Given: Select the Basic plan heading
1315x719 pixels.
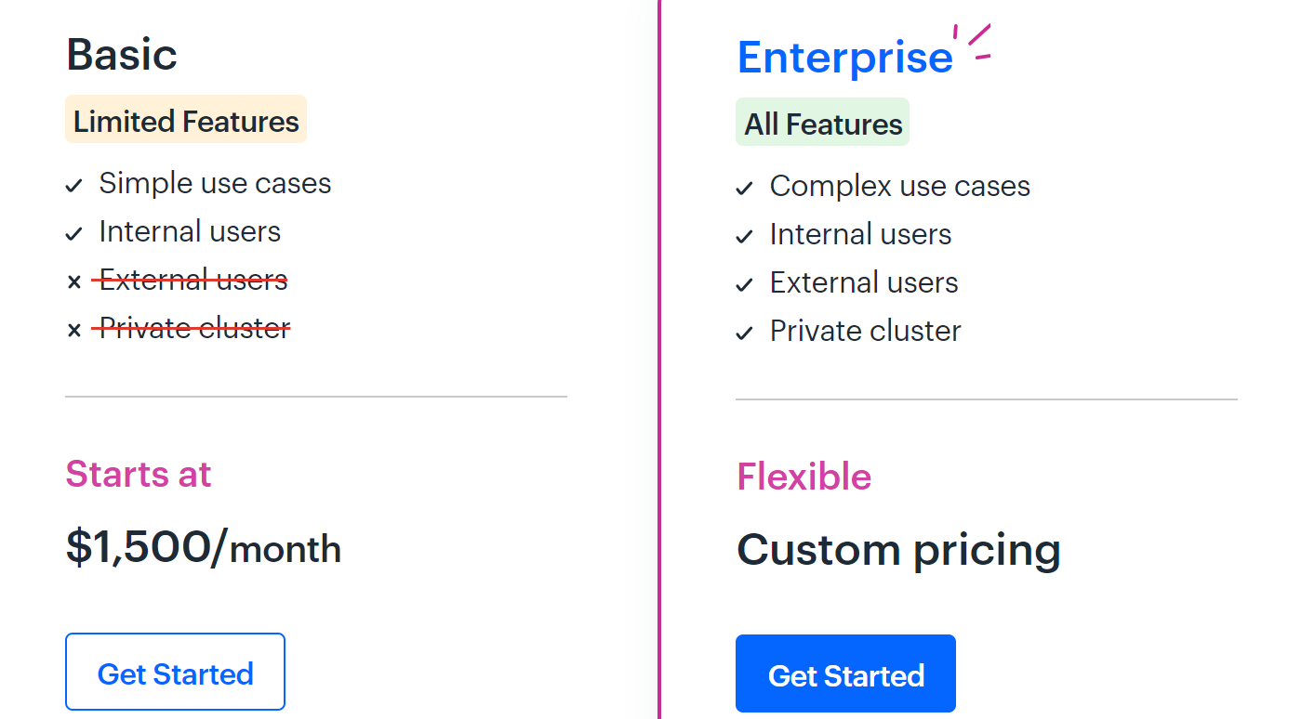Looking at the screenshot, I should [122, 55].
